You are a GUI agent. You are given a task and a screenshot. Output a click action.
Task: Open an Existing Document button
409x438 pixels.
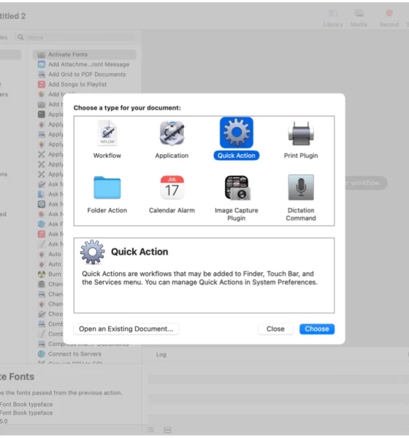pos(126,328)
